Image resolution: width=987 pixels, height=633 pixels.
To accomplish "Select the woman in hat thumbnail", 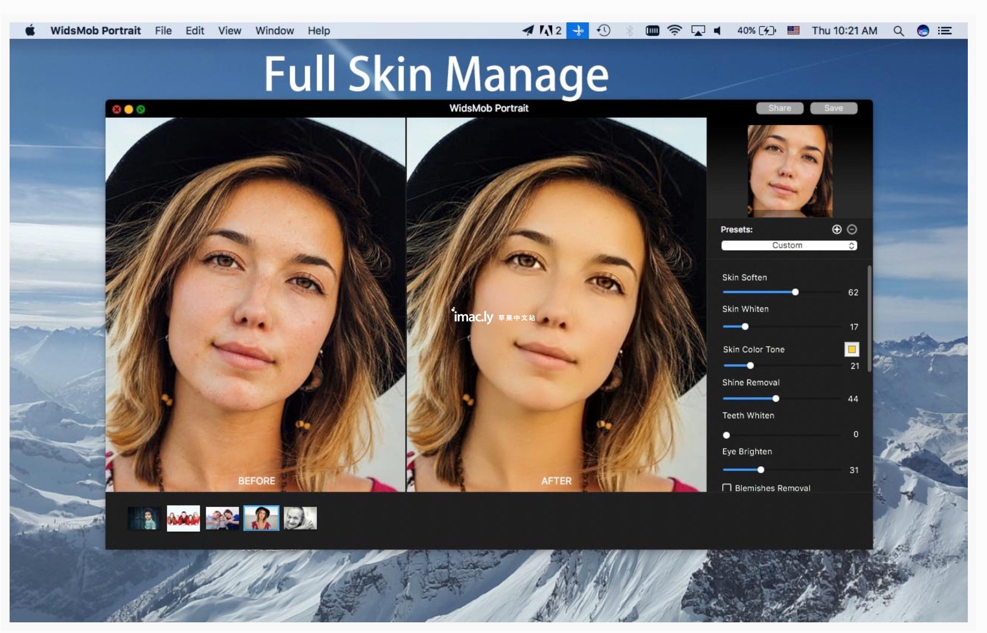I will (x=261, y=518).
